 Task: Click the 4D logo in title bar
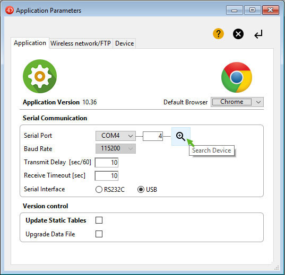click(x=10, y=10)
